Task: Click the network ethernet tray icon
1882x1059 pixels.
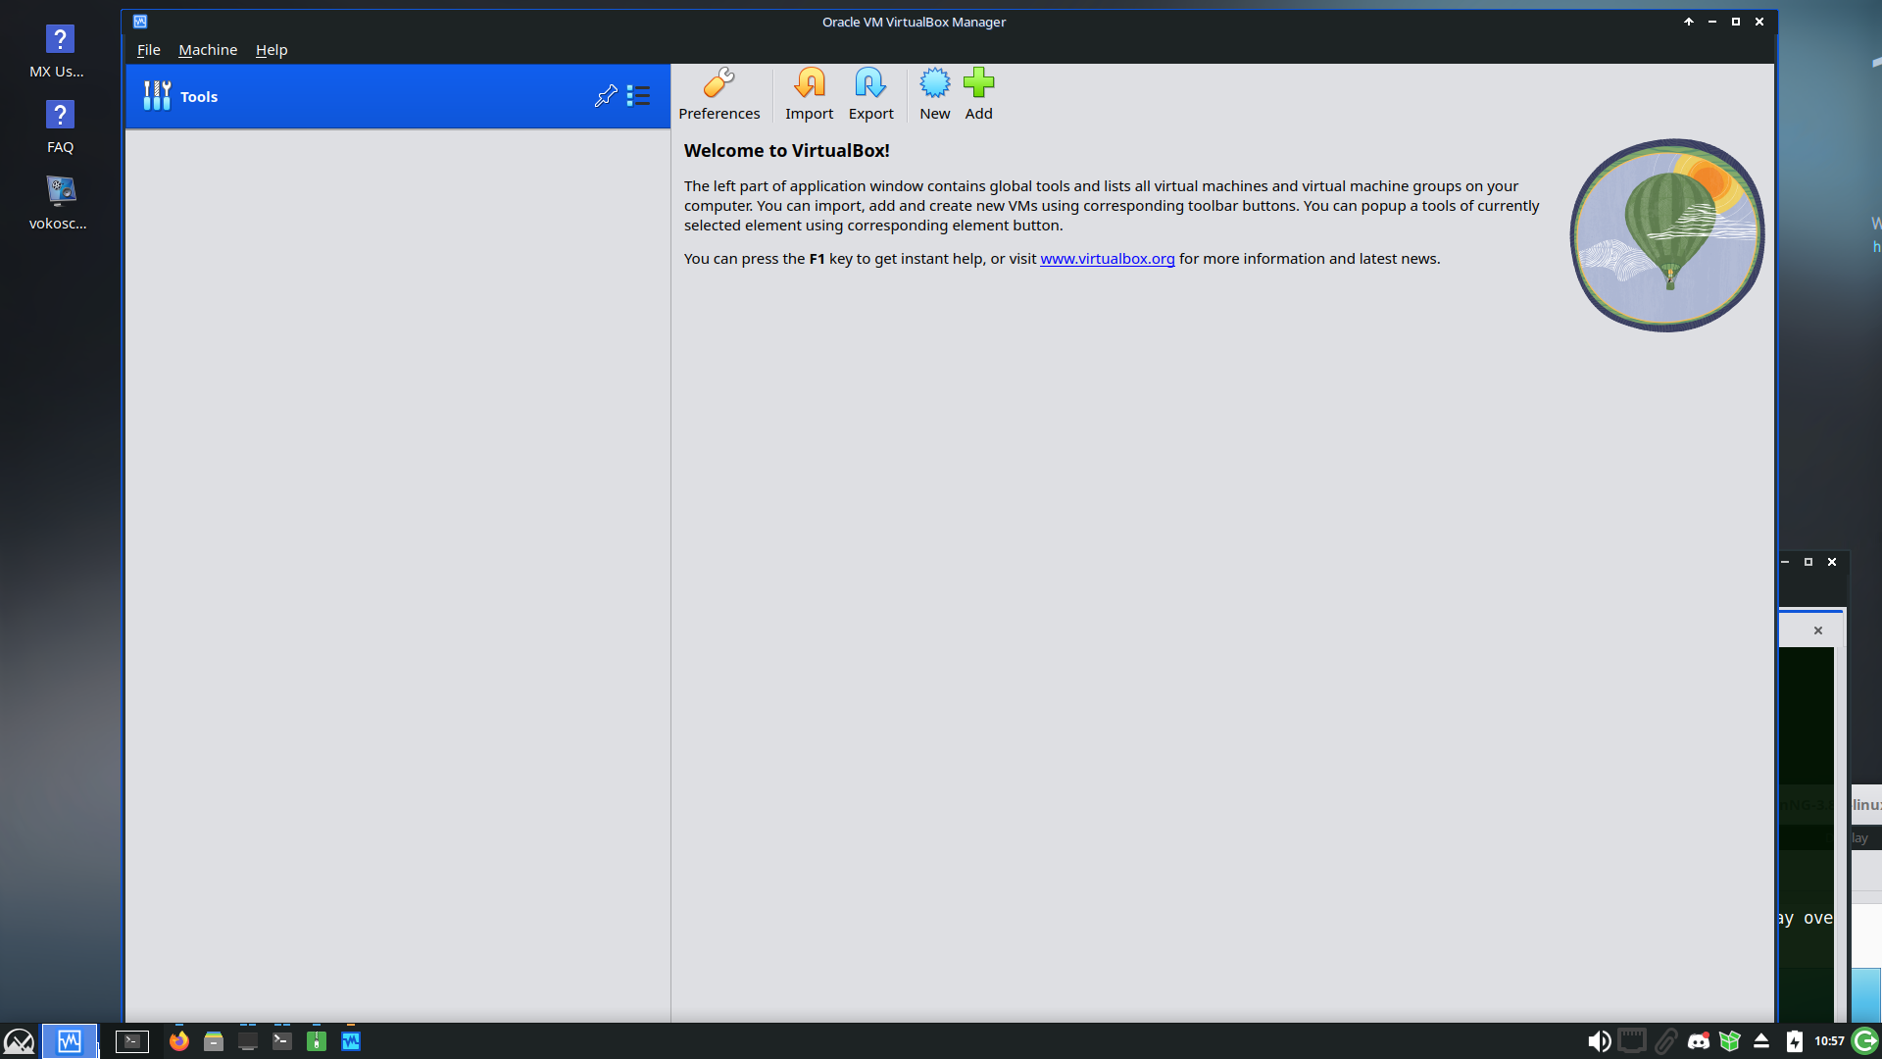Action: [x=1631, y=1041]
